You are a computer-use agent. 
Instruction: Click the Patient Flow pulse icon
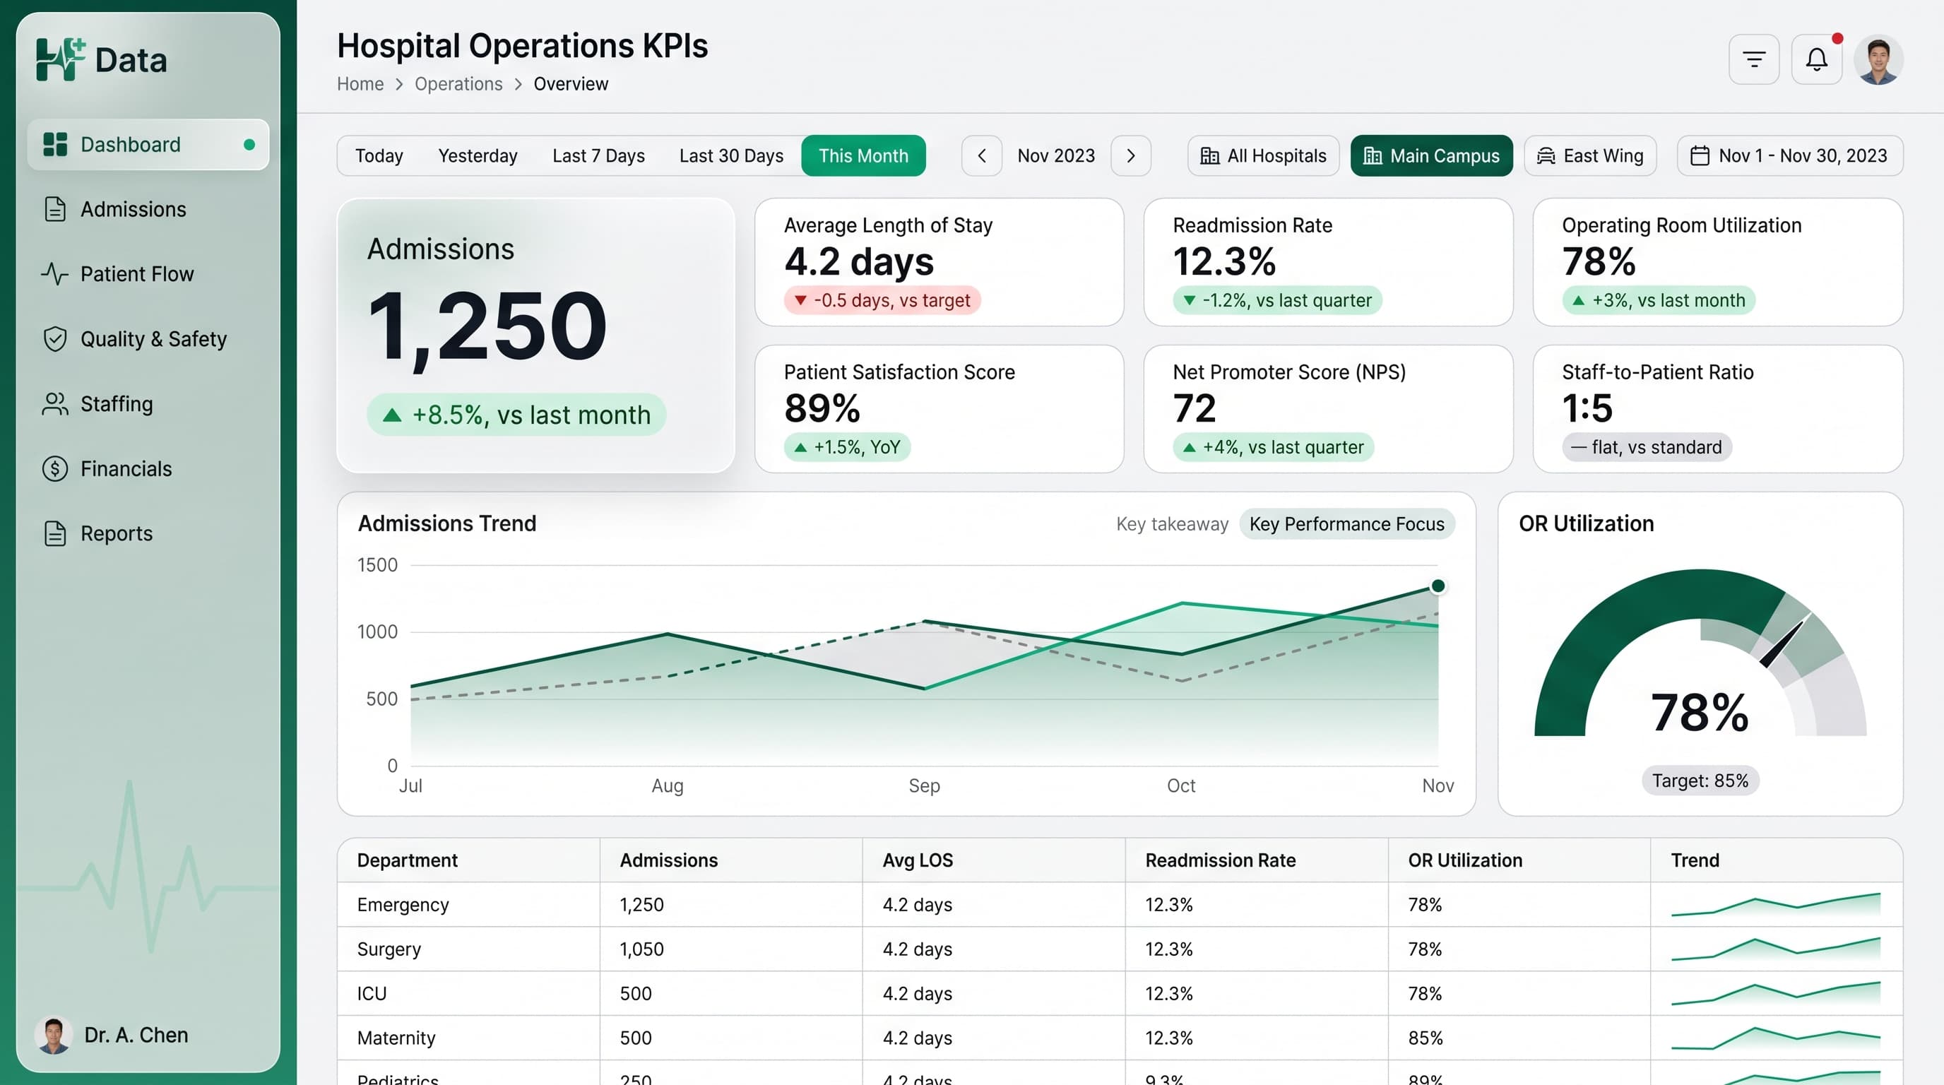pos(54,274)
